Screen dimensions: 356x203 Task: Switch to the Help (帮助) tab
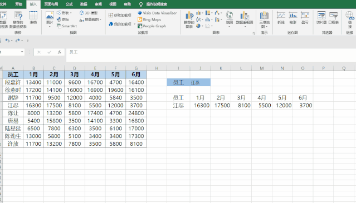[127, 4]
